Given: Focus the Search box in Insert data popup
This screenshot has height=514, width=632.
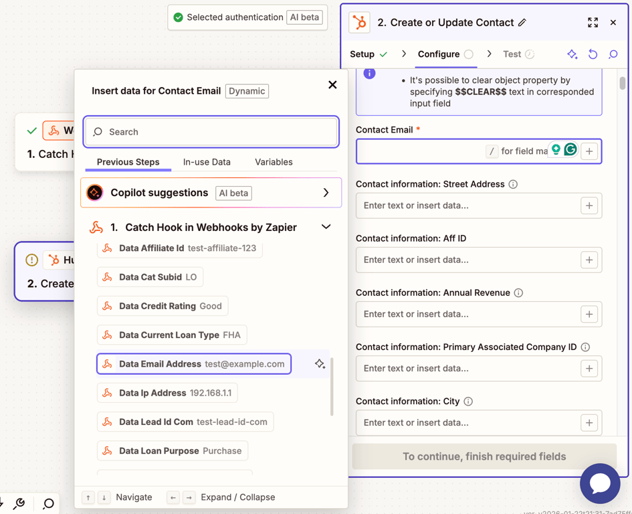Looking at the screenshot, I should click(x=211, y=132).
